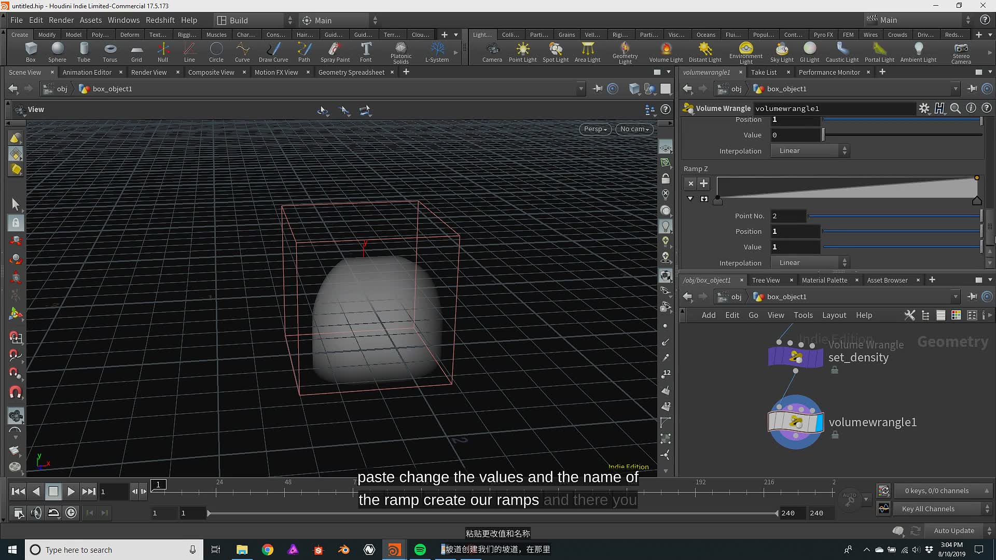Open Tools menu in network editor
This screenshot has width=996, height=560.
(803, 315)
